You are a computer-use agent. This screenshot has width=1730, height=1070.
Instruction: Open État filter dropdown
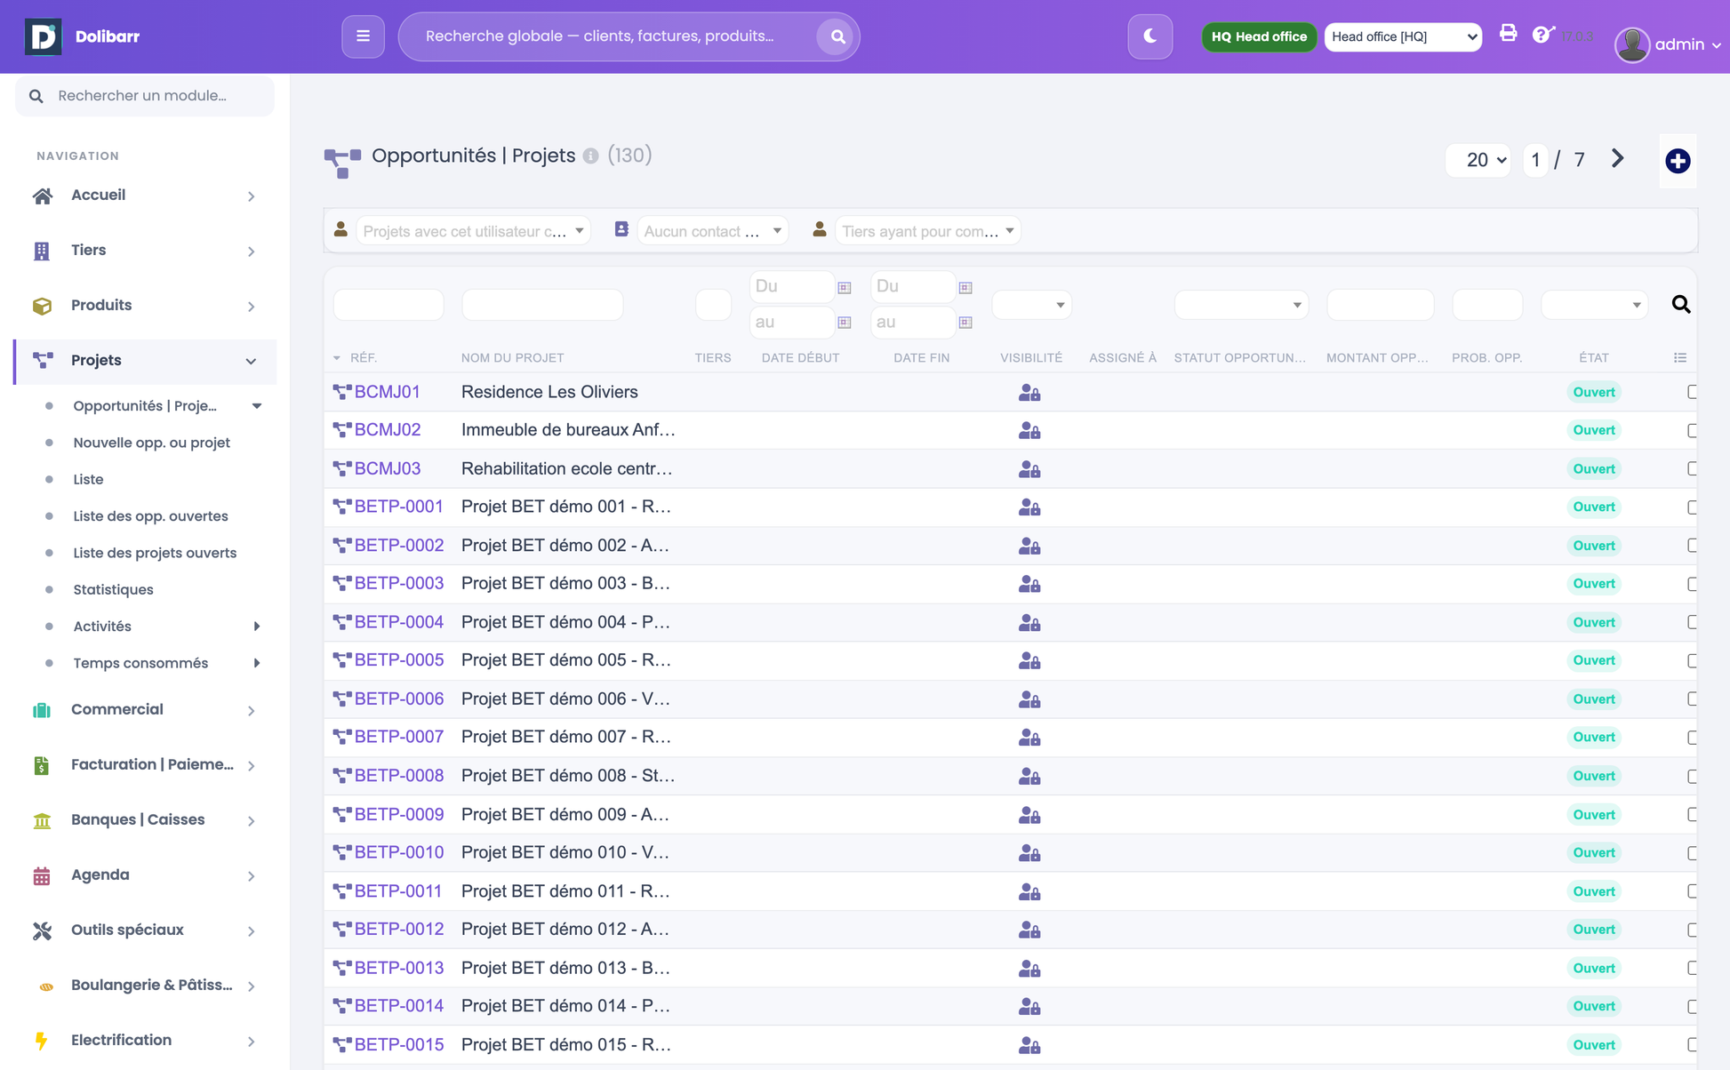(x=1594, y=305)
